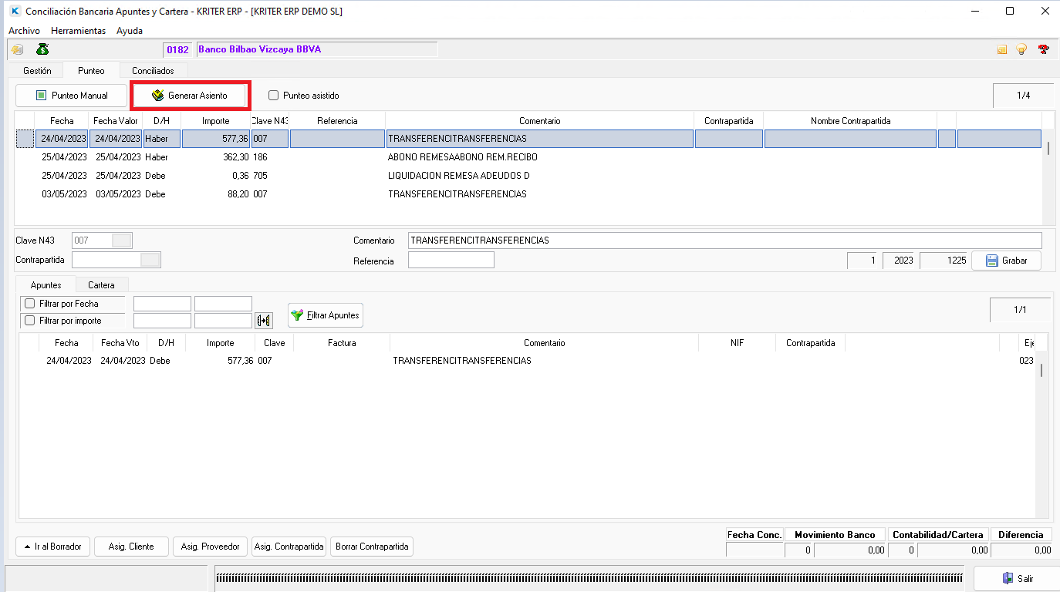This screenshot has width=1060, height=592.
Task: Switch to the Cartera tab
Action: click(x=101, y=285)
